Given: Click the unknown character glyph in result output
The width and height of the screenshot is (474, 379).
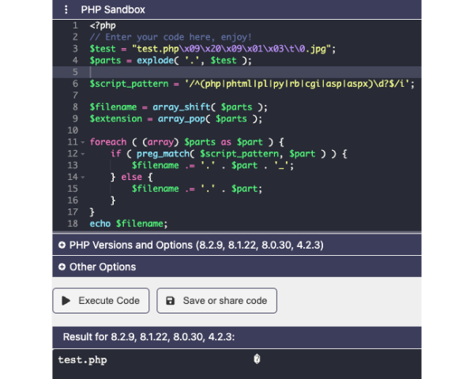Looking at the screenshot, I should [257, 359].
